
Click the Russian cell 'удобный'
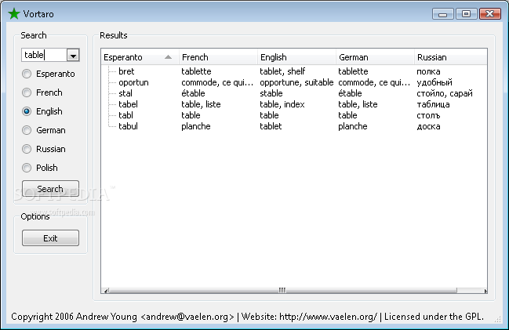tap(434, 82)
